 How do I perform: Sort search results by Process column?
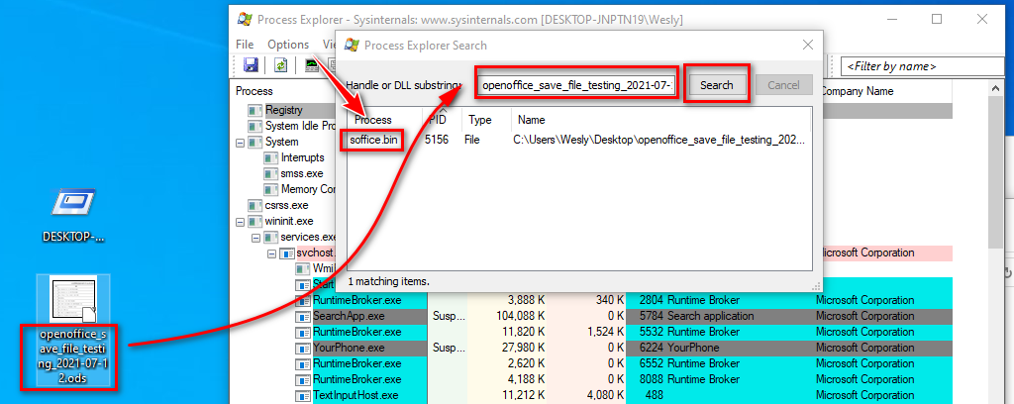[x=385, y=120]
